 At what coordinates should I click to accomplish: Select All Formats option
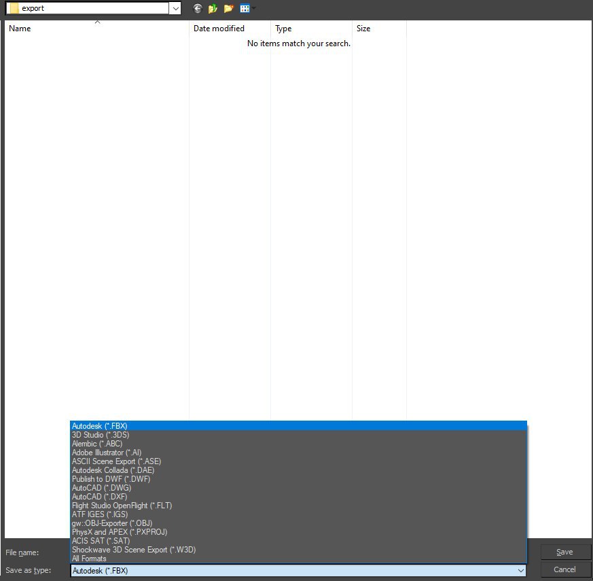click(x=298, y=559)
